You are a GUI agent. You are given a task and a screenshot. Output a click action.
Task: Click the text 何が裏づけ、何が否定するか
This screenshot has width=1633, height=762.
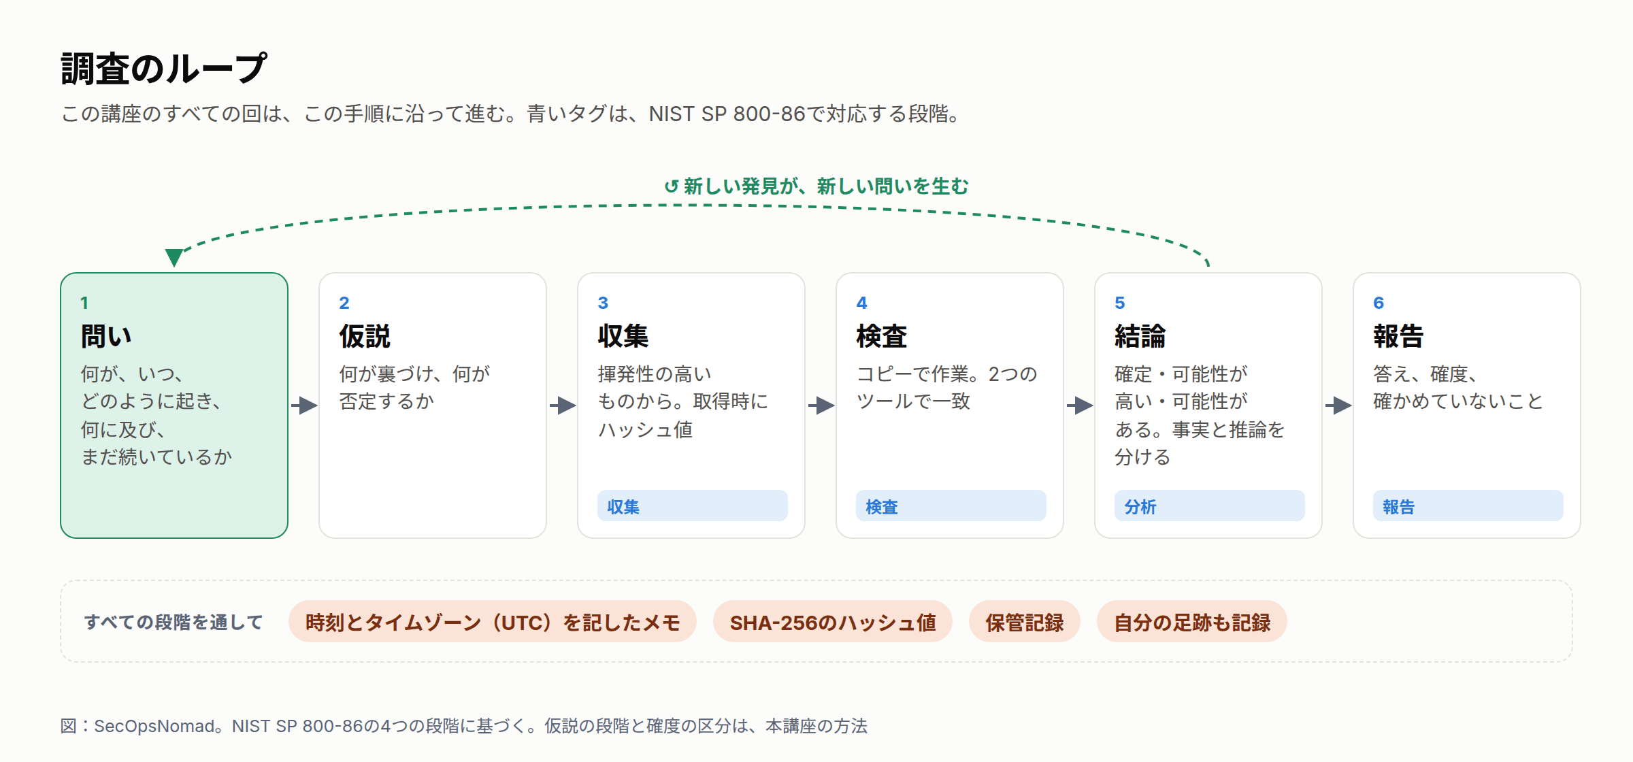click(414, 387)
